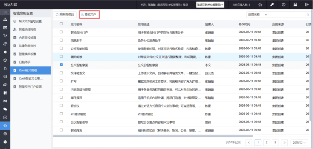
Task: Click the horizontal table scrollbar
Action: (x=153, y=136)
